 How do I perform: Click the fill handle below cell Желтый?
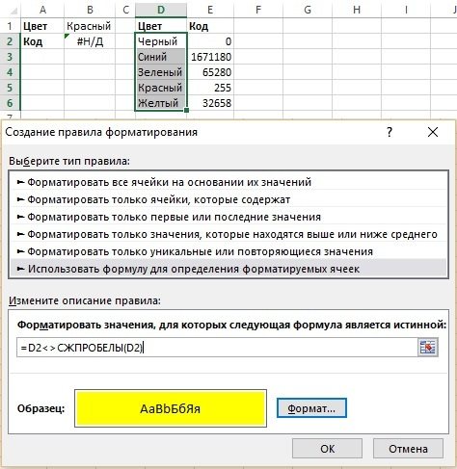(186, 110)
